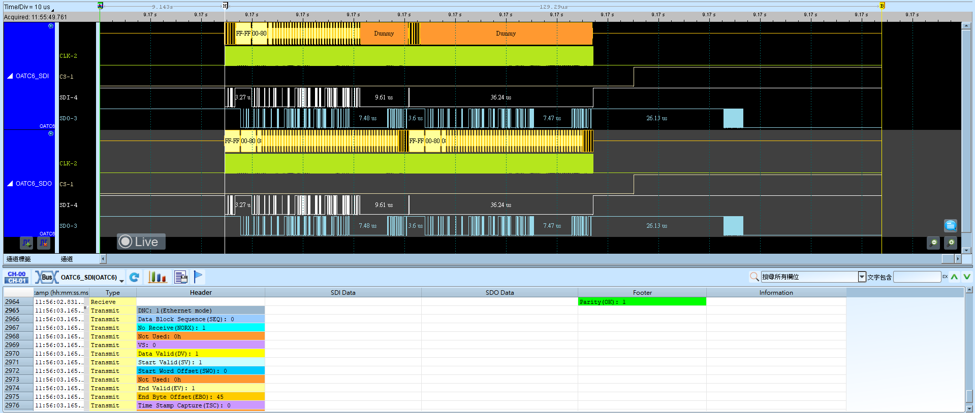Click the Information column header
Viewport: 975px width, 413px height.
[x=776, y=293]
